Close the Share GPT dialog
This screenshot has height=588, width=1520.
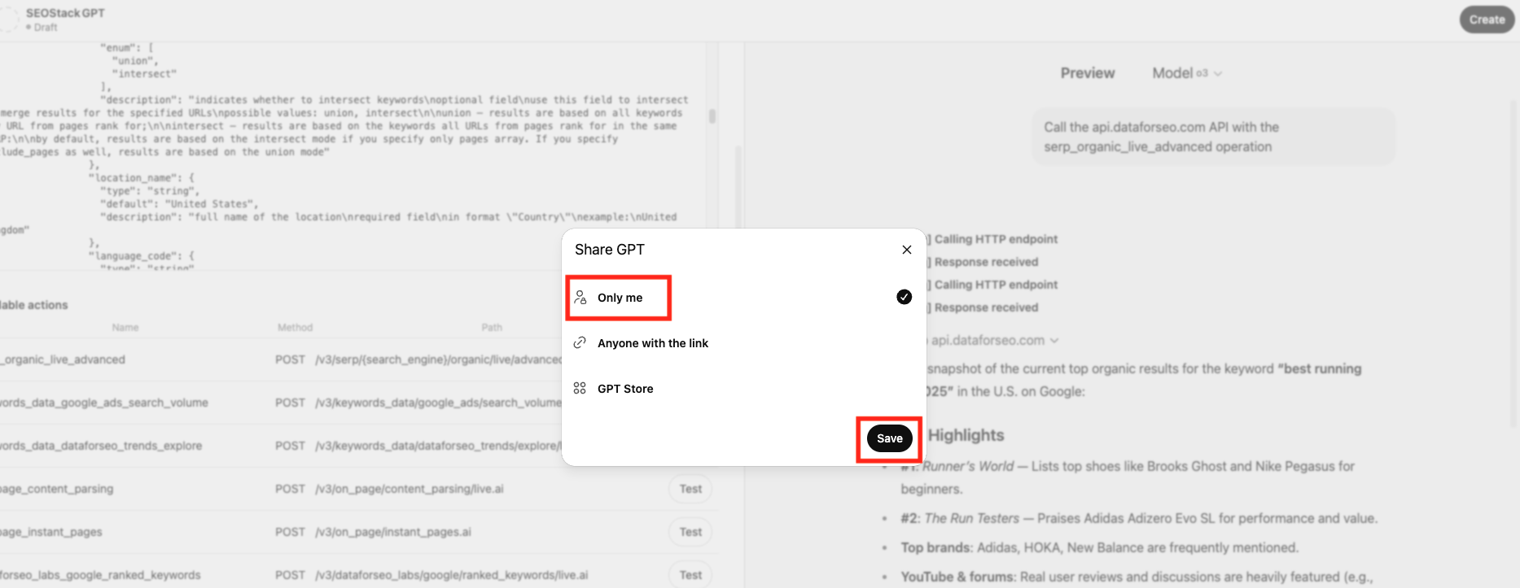pos(906,250)
